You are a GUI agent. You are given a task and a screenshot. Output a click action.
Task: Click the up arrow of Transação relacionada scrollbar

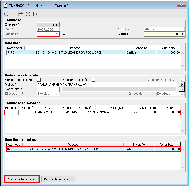click(x=182, y=113)
